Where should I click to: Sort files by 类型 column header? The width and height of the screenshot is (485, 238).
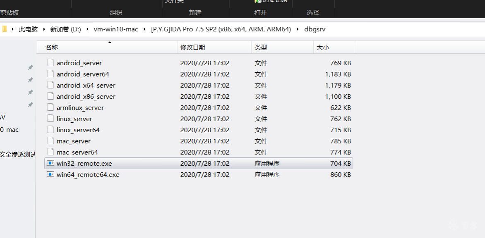pos(282,47)
